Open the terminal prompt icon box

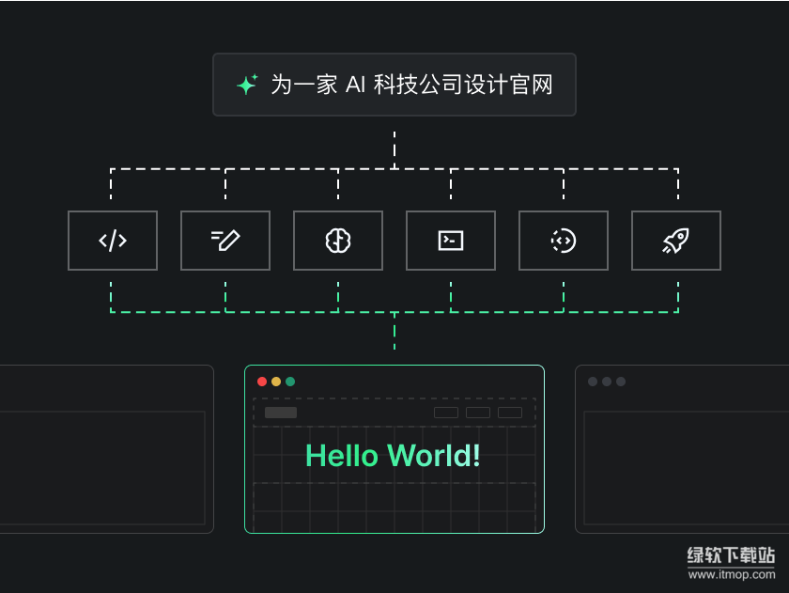click(x=451, y=241)
